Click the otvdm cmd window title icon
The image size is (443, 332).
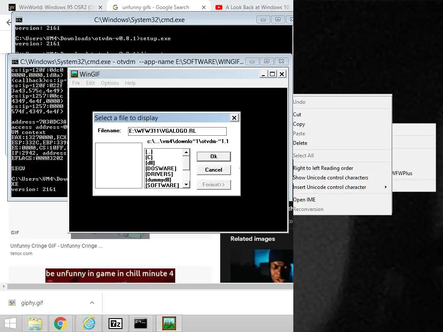(x=15, y=62)
